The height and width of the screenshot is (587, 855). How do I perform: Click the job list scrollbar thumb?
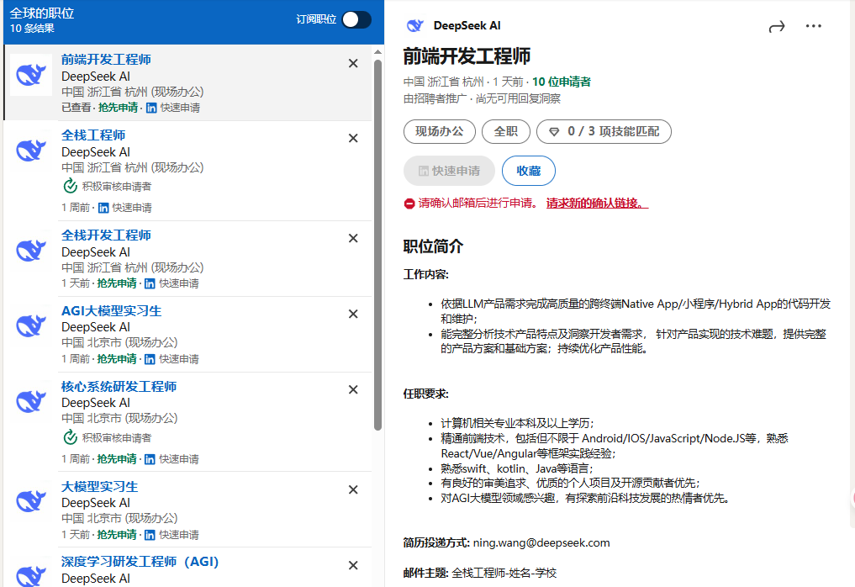[x=377, y=245]
